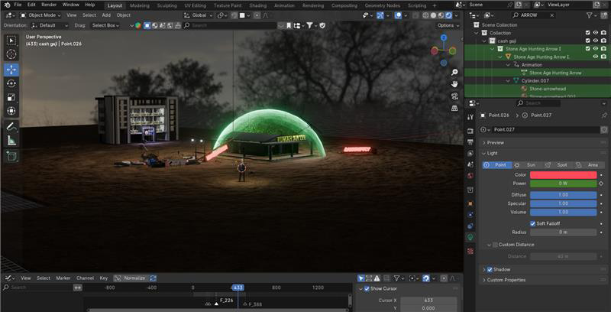Choose the Measure tool

[x=11, y=141]
